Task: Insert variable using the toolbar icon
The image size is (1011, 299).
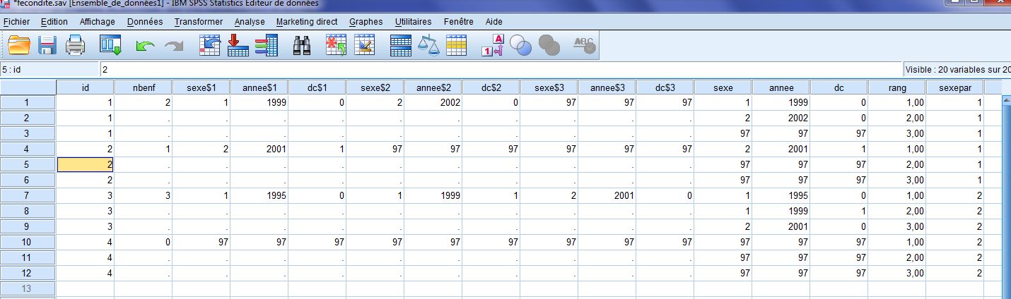Action: 365,46
